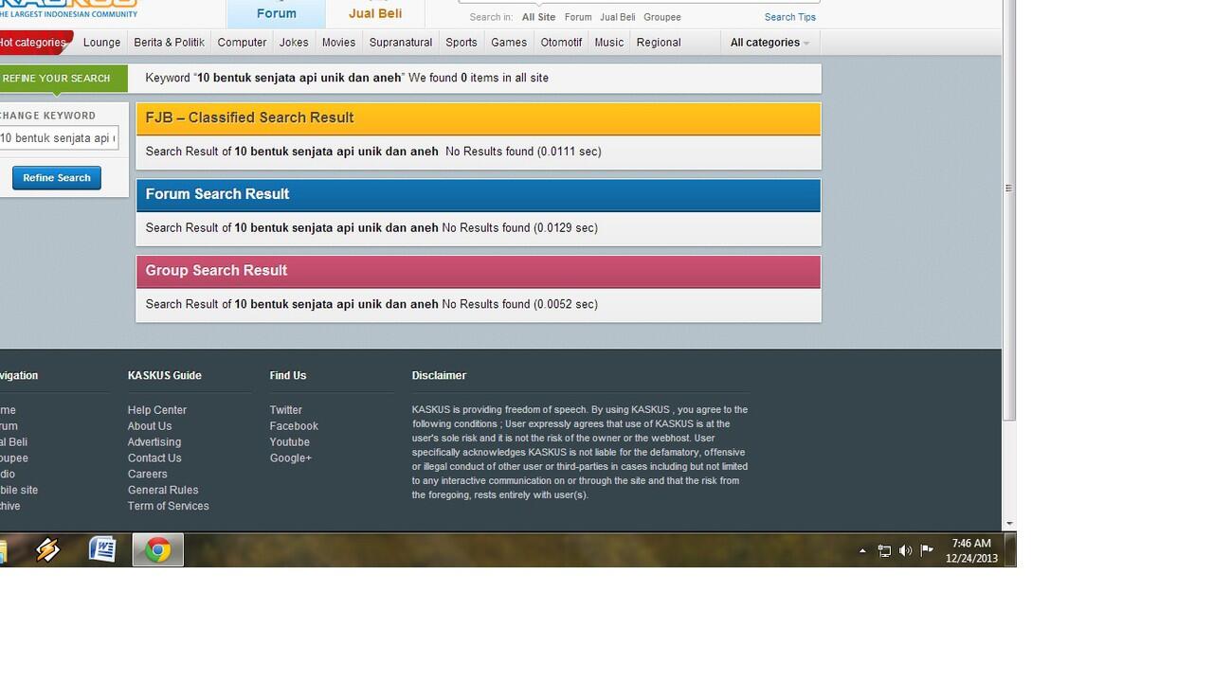The width and height of the screenshot is (1213, 682).
Task: Click the Group Search Result header
Action: (479, 271)
